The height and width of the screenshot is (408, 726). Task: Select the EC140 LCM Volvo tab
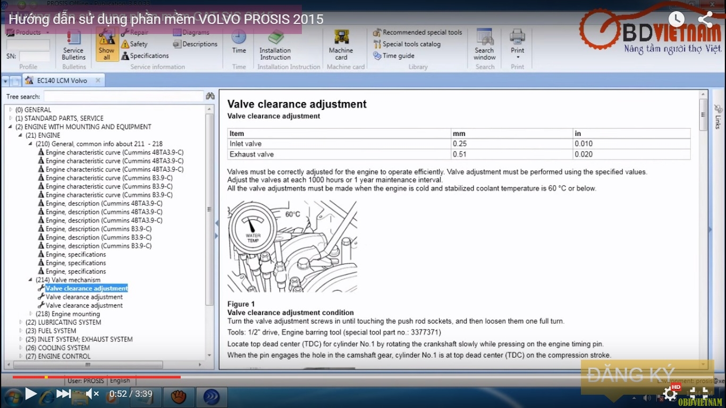pyautogui.click(x=62, y=81)
